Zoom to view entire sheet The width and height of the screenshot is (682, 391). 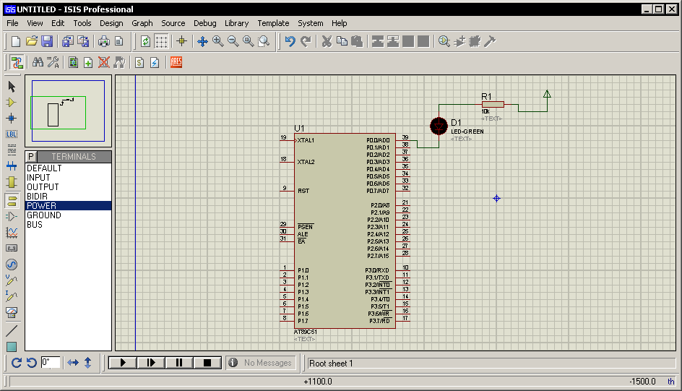[249, 41]
